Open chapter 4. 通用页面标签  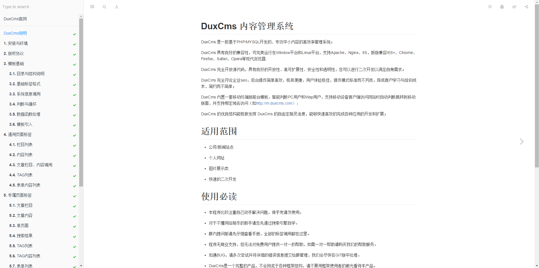click(x=18, y=134)
